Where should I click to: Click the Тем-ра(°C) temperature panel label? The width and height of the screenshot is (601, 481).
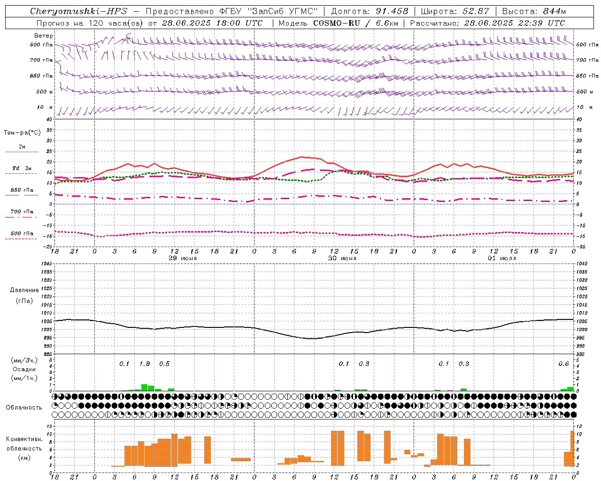click(22, 133)
